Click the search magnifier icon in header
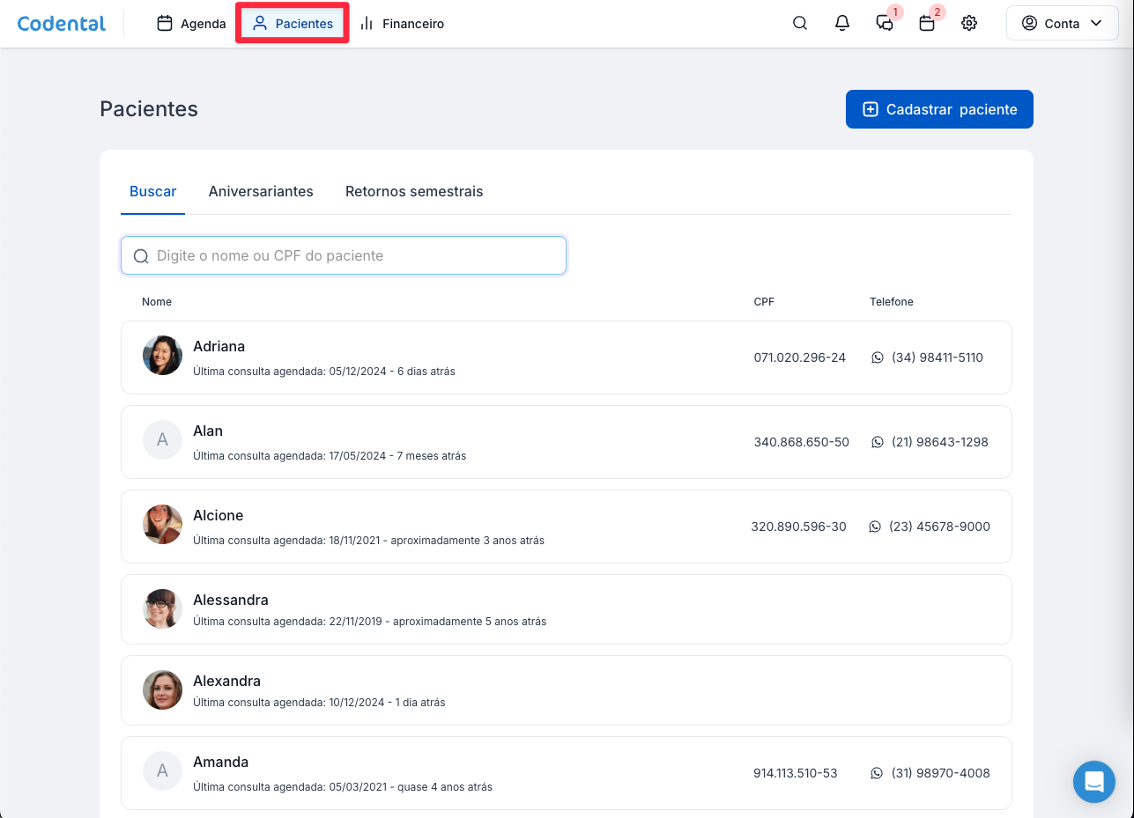The width and height of the screenshot is (1134, 818). [x=800, y=24]
